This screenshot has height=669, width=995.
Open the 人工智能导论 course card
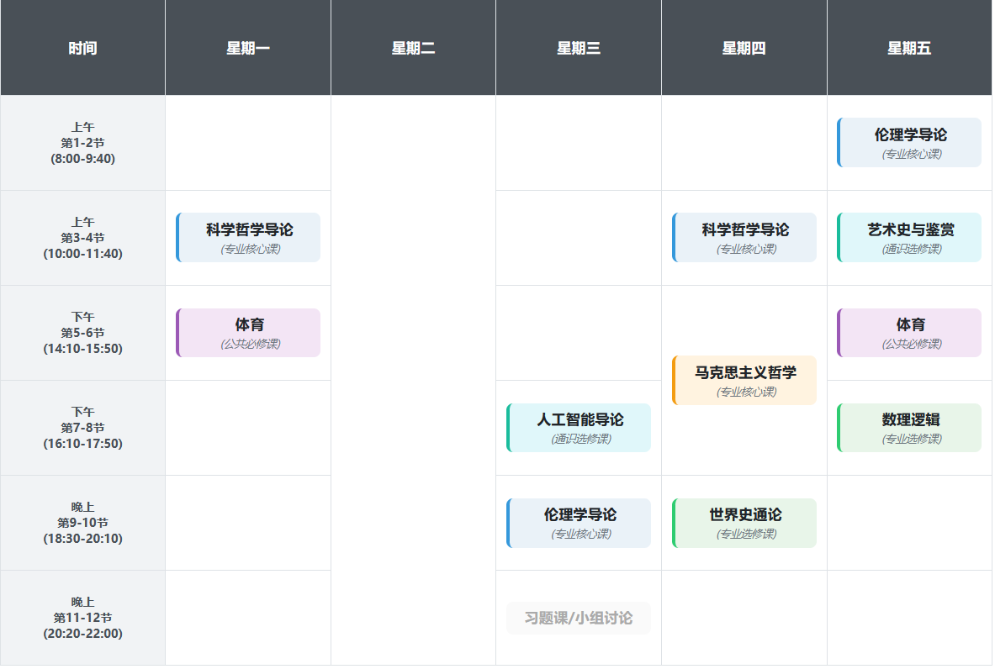579,428
